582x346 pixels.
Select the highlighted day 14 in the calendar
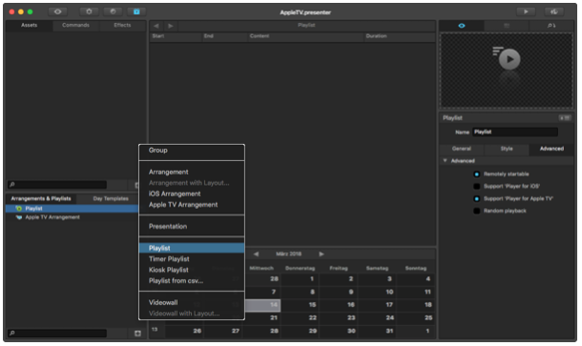coord(262,305)
